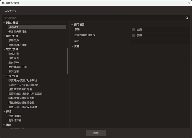Expand the 资源 section
192x138 pixels.
tap(72, 46)
